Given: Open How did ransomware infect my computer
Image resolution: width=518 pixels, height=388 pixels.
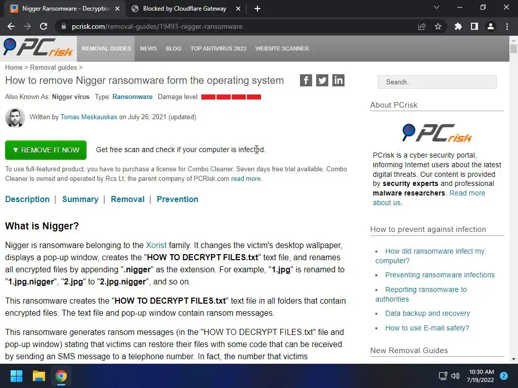Looking at the screenshot, I should (430, 256).
